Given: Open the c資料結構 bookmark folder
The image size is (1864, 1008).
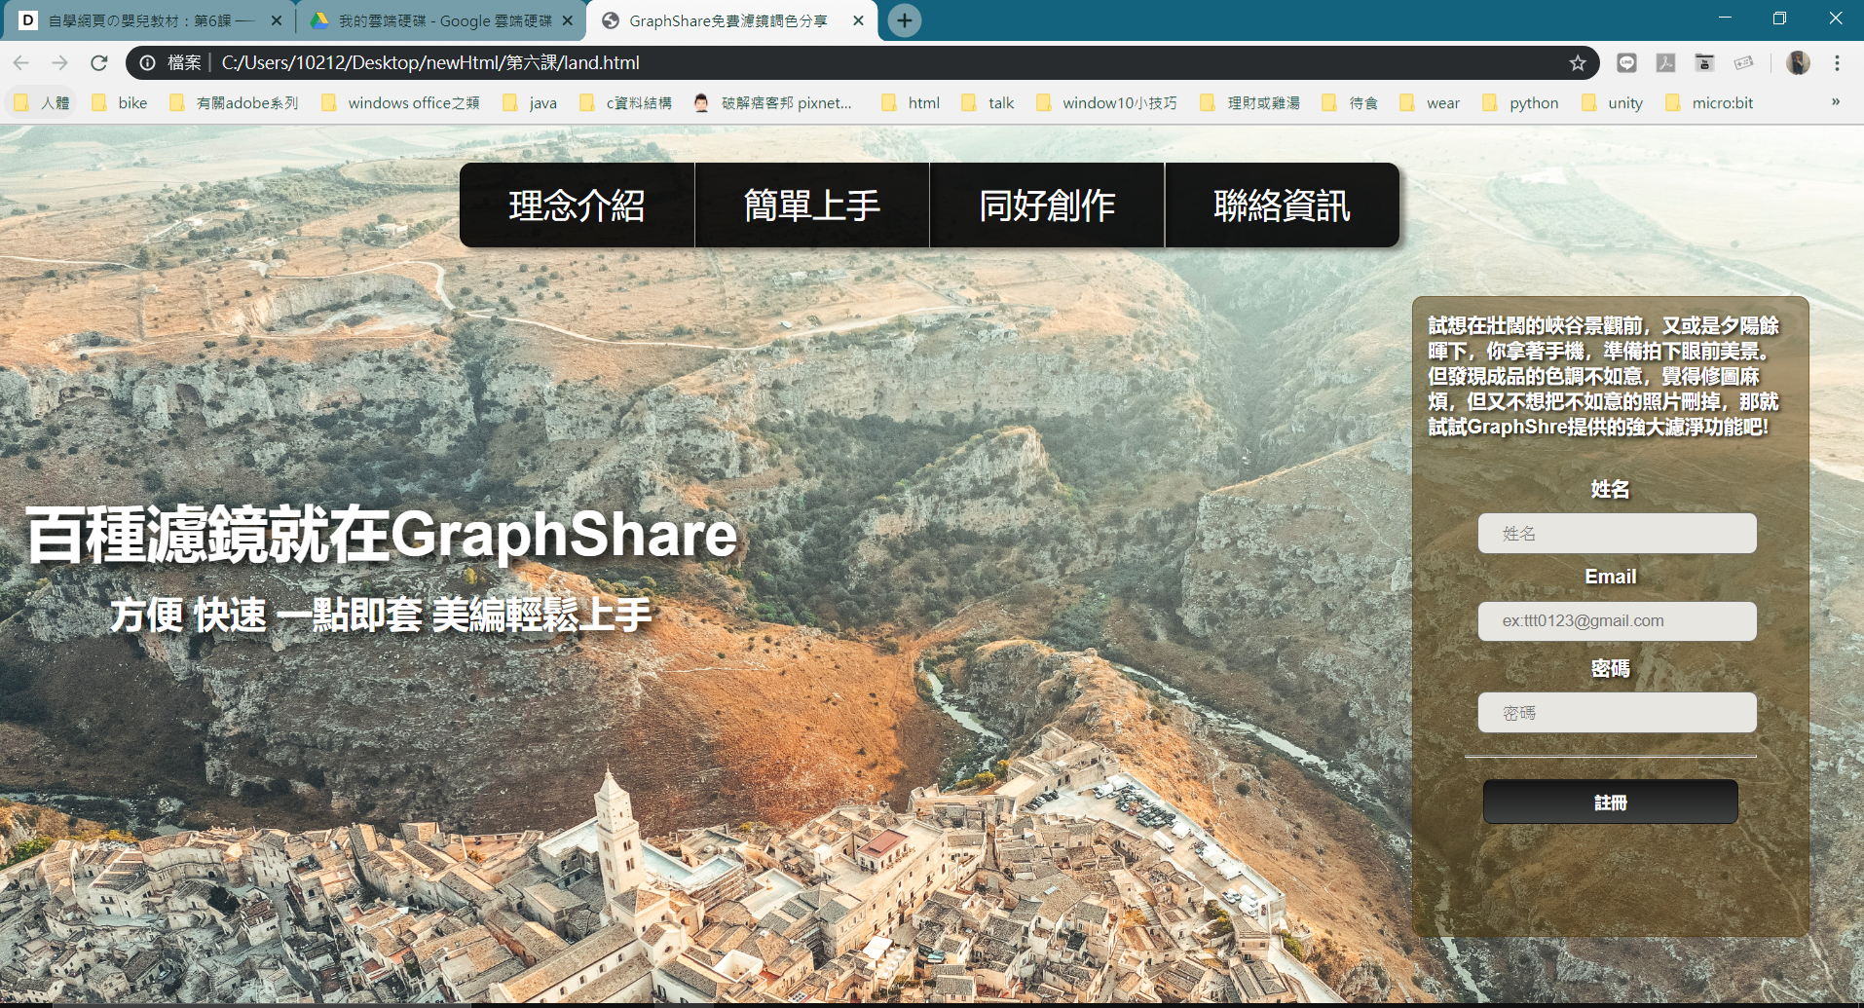Looking at the screenshot, I should point(626,103).
